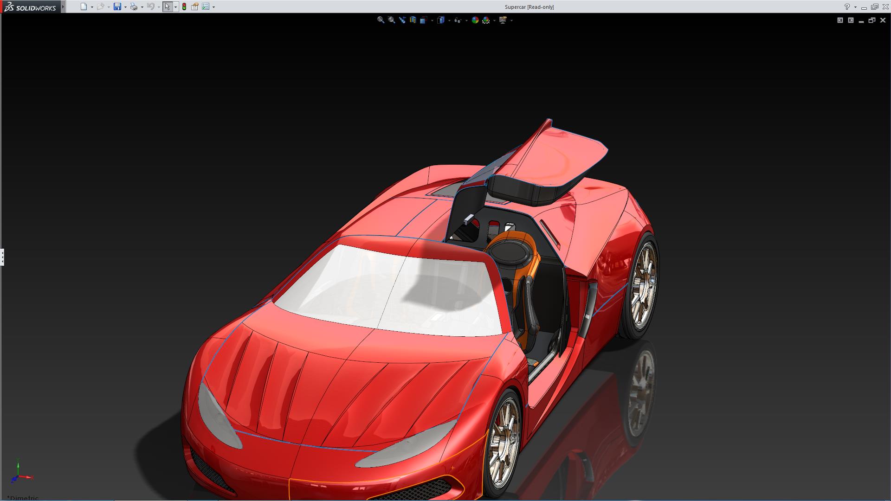Toggle the Select arrow tool
The image size is (891, 501).
[x=167, y=6]
